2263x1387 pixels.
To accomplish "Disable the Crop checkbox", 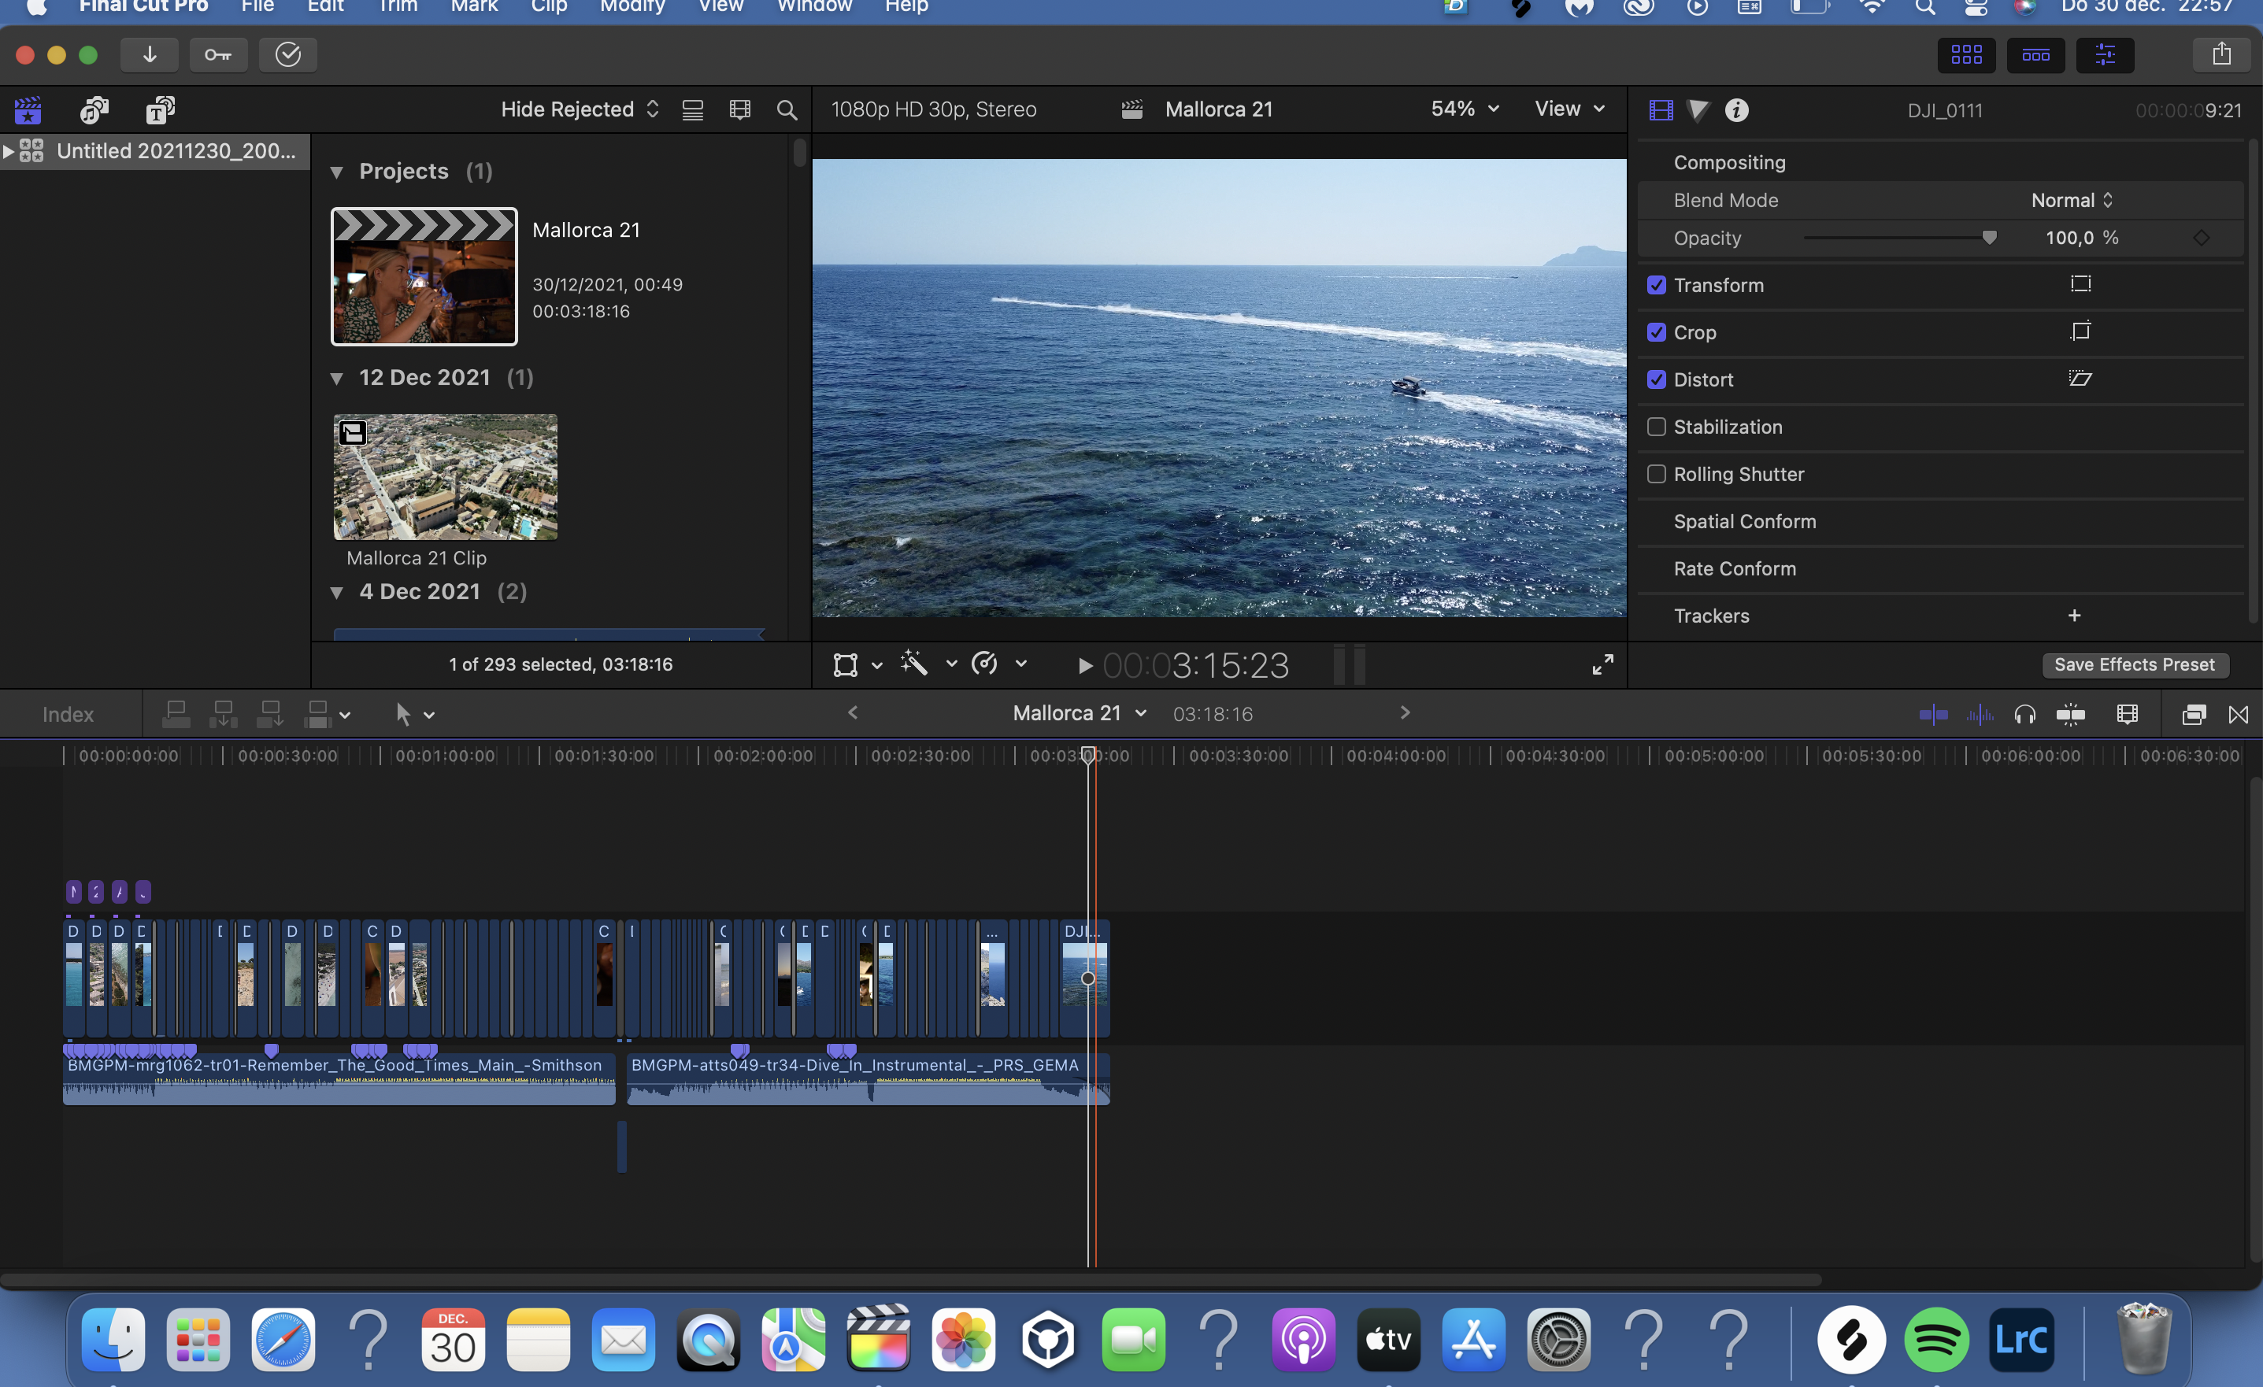I will 1656,332.
